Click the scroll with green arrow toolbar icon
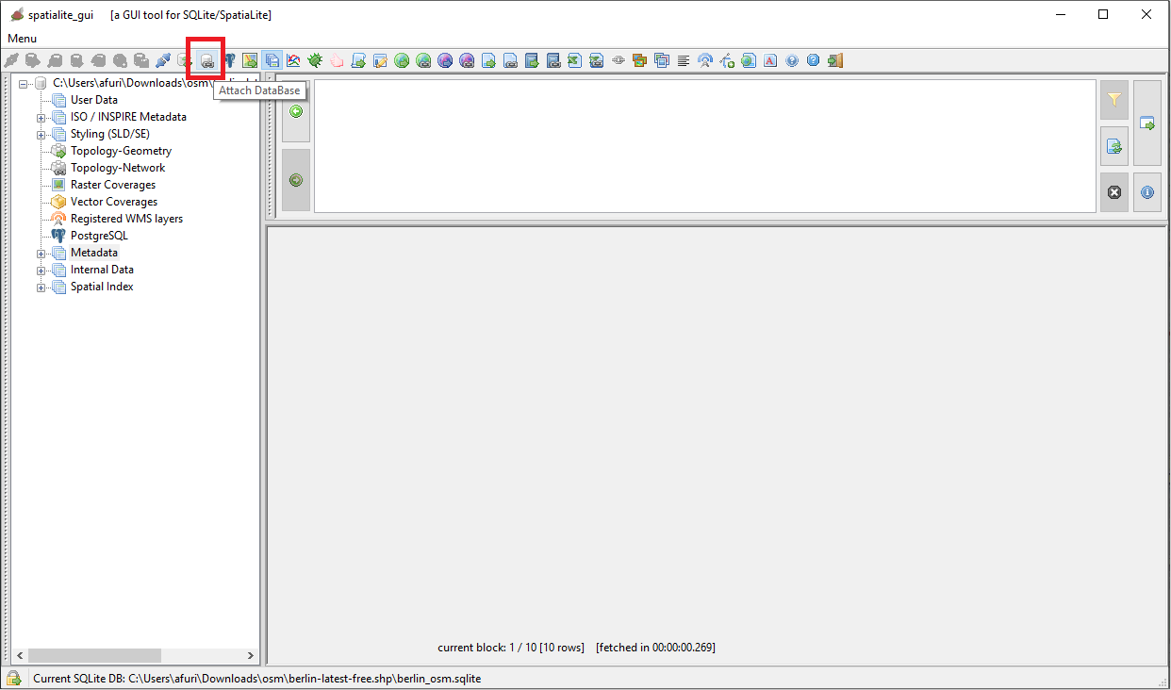Viewport: 1171px width, 690px height. click(358, 60)
